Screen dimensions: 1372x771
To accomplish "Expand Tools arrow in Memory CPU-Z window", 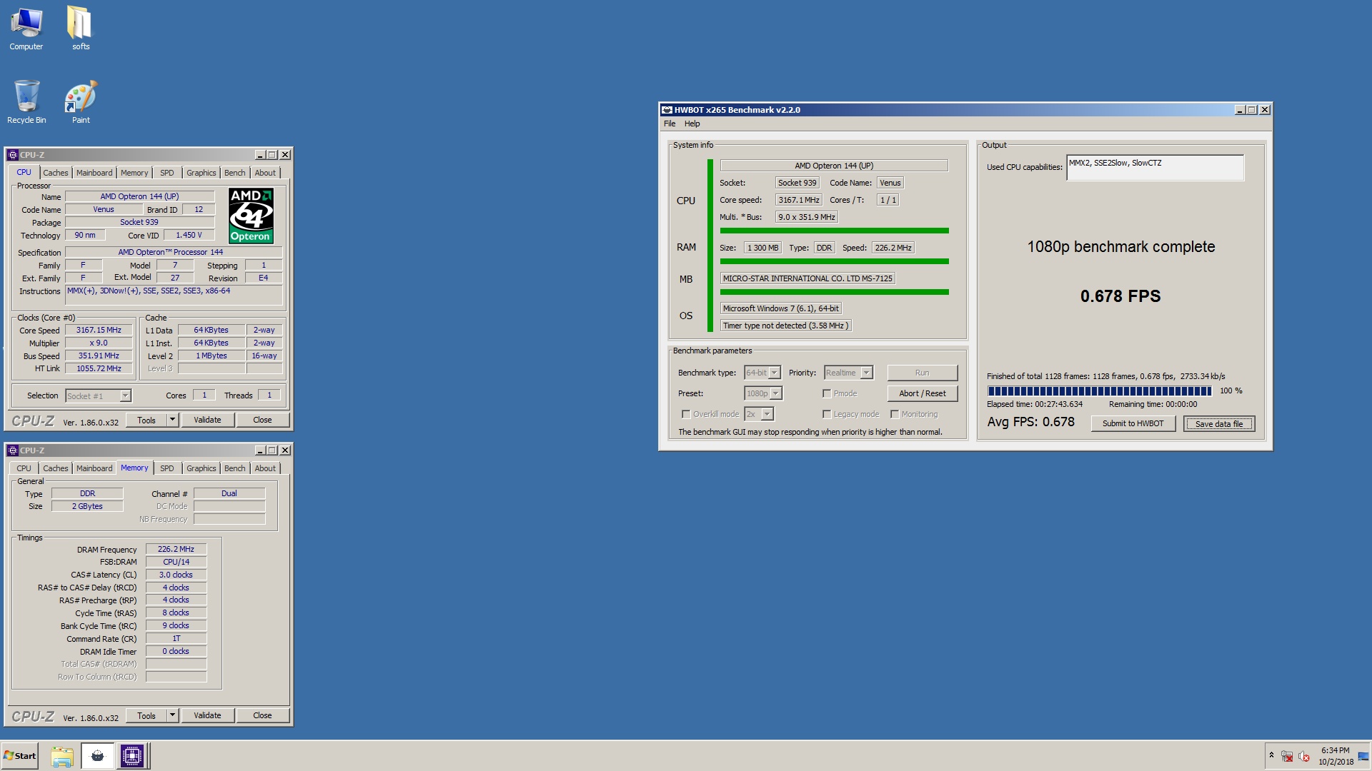I will coord(172,715).
